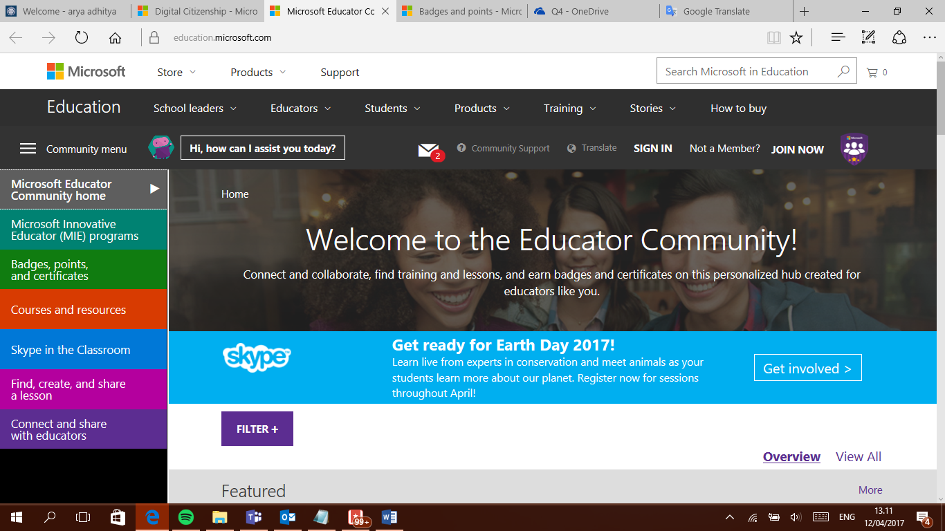
Task: Expand School leaders menu
Action: coord(195,109)
